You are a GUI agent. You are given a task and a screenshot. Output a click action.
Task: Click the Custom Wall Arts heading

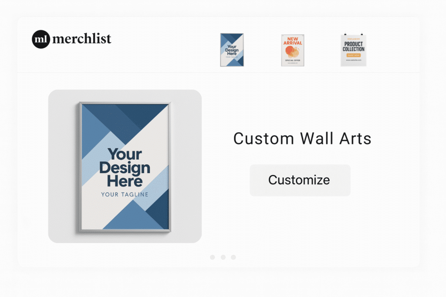pos(302,139)
